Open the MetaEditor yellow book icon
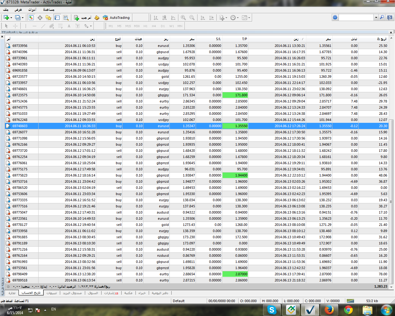This screenshot has height=316, width=395. click(x=97, y=18)
